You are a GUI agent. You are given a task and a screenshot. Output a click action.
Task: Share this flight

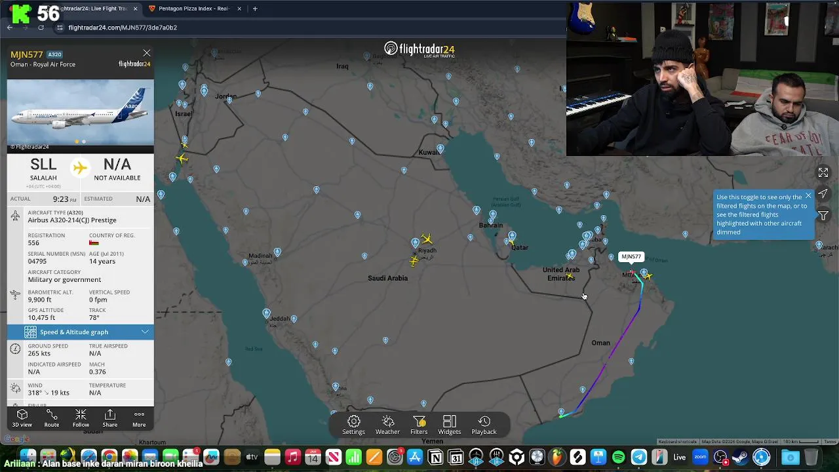click(x=109, y=418)
